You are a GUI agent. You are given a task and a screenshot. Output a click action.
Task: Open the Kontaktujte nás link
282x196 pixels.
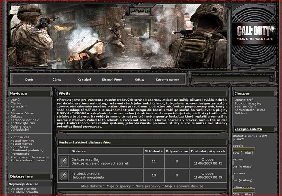tap(23, 123)
